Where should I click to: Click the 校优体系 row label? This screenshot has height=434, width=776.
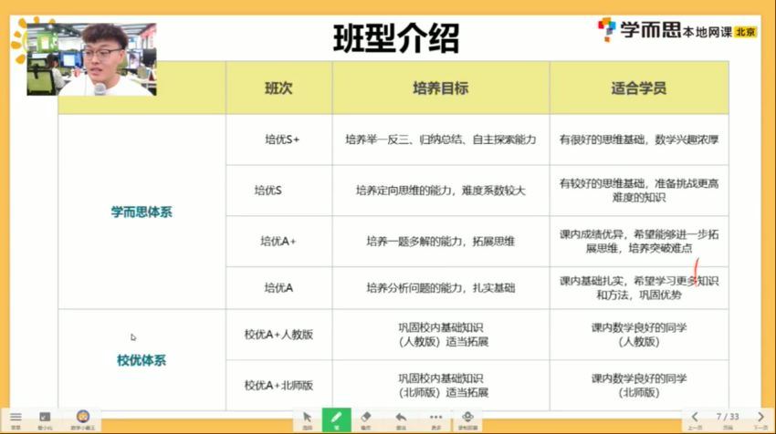[142, 360]
